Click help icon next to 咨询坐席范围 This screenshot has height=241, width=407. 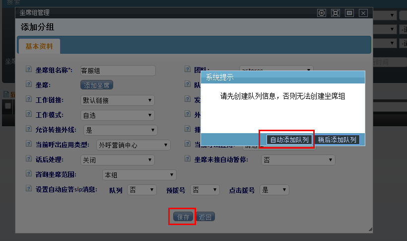click(29, 175)
